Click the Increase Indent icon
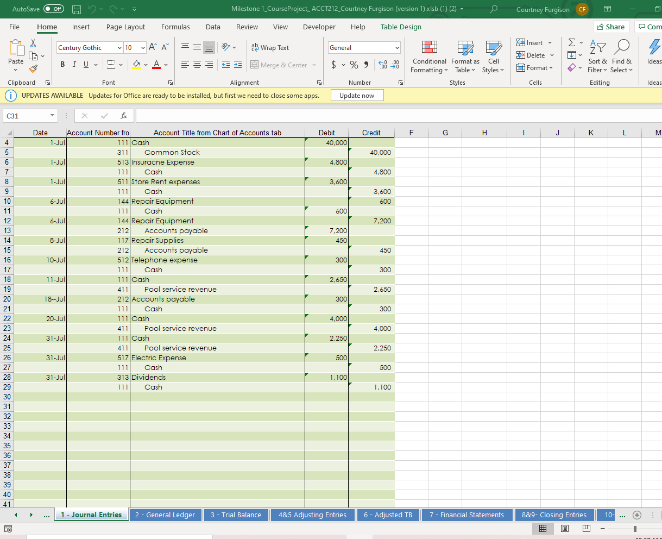Viewport: 662px width, 539px height. [x=238, y=65]
